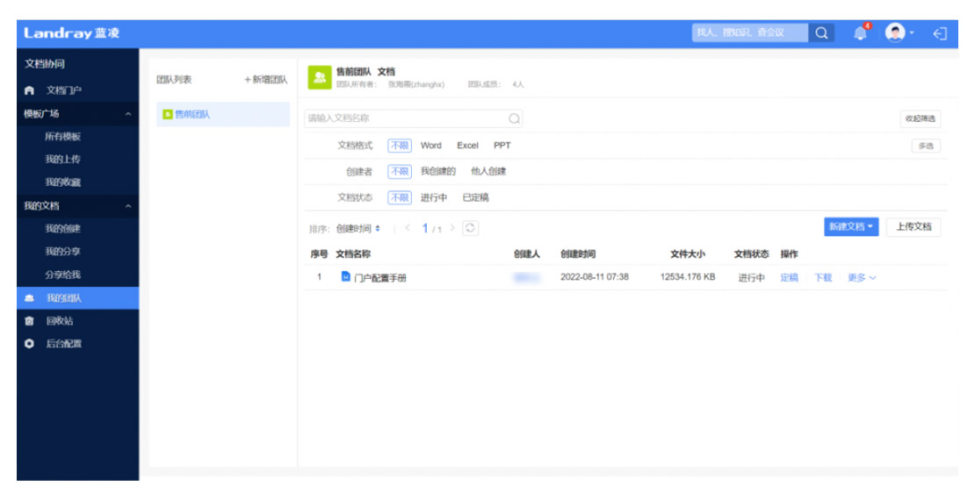
Task: Click the refresh icon beside pagination
Action: pyautogui.click(x=471, y=228)
